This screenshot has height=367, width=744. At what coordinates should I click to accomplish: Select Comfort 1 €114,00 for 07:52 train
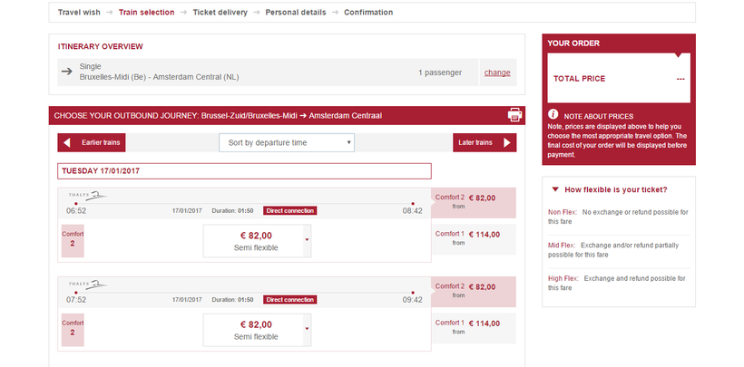[474, 327]
